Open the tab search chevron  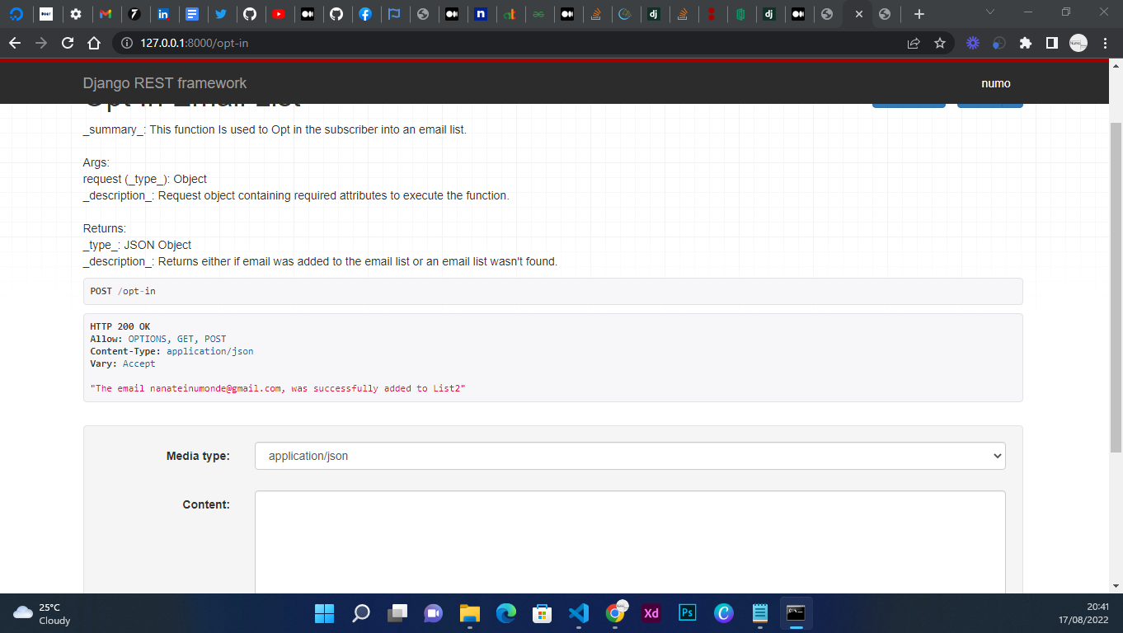pos(990,12)
